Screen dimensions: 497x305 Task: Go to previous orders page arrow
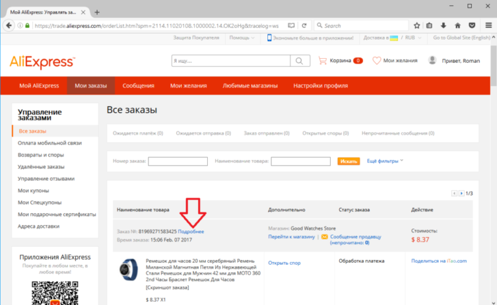(x=454, y=194)
